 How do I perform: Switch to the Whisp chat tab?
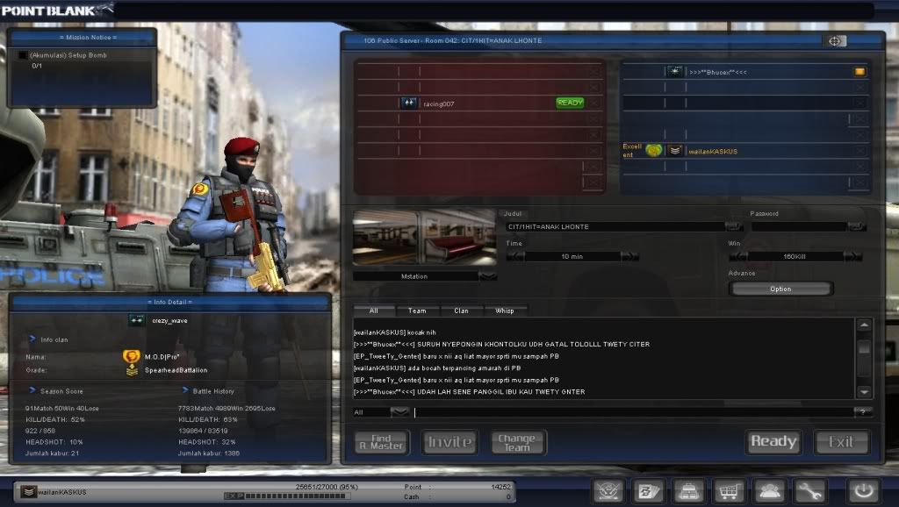(505, 311)
